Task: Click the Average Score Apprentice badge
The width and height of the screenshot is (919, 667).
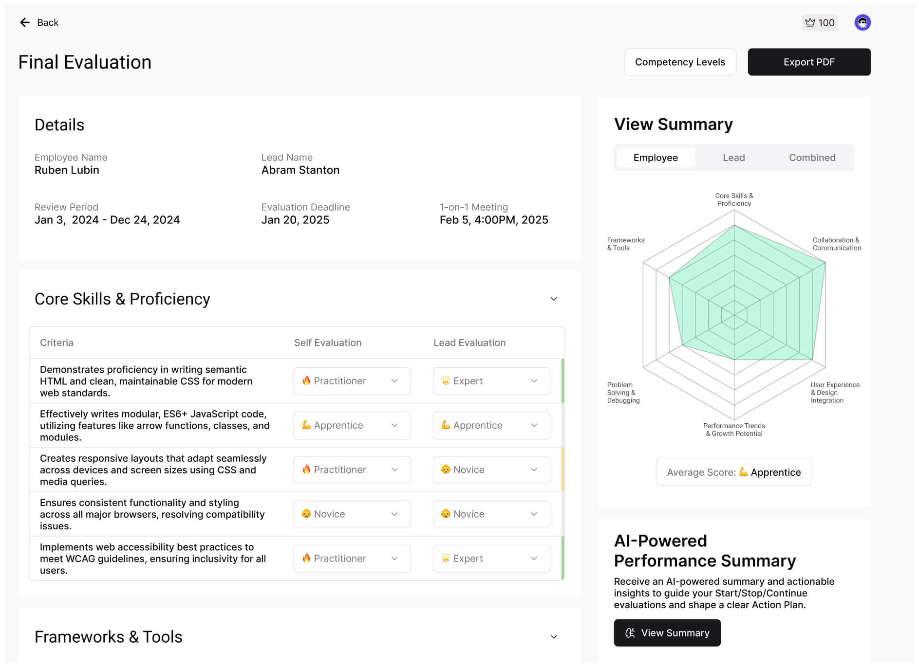Action: pyautogui.click(x=733, y=472)
